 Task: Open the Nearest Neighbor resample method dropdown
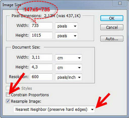click(54, 109)
